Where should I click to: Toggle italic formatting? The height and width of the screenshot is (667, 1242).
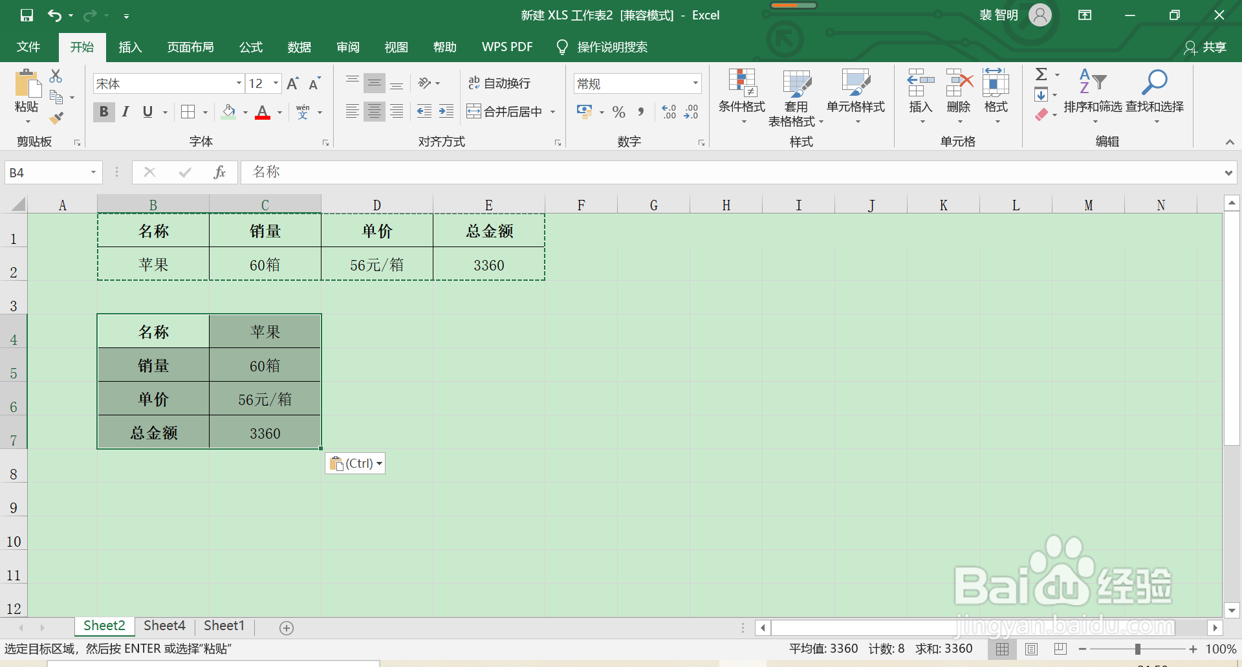point(125,112)
